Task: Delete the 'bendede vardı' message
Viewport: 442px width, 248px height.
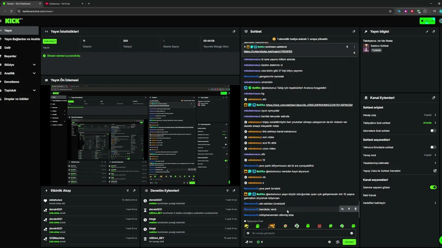Action: [355, 209]
